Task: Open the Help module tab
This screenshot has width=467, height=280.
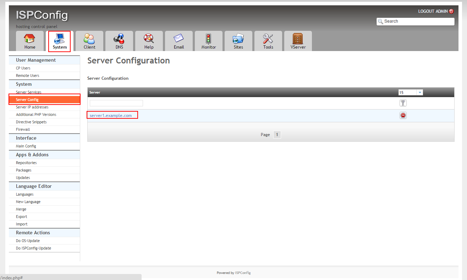Action: coord(149,41)
